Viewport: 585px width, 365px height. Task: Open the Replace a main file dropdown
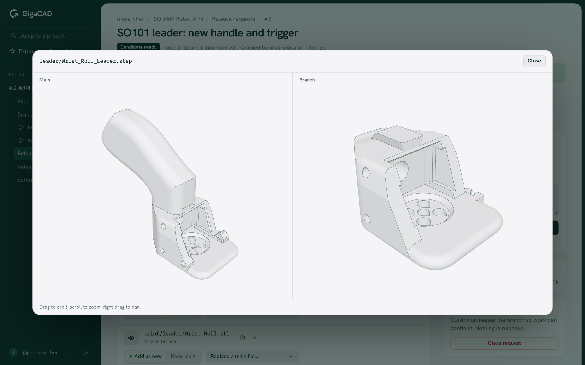[252, 356]
